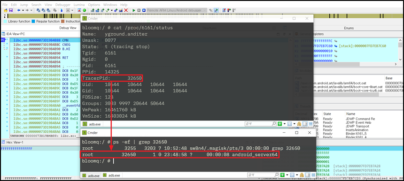Click the Hex View-1 panel icon
The height and width of the screenshot is (181, 404).
click(x=3, y=142)
